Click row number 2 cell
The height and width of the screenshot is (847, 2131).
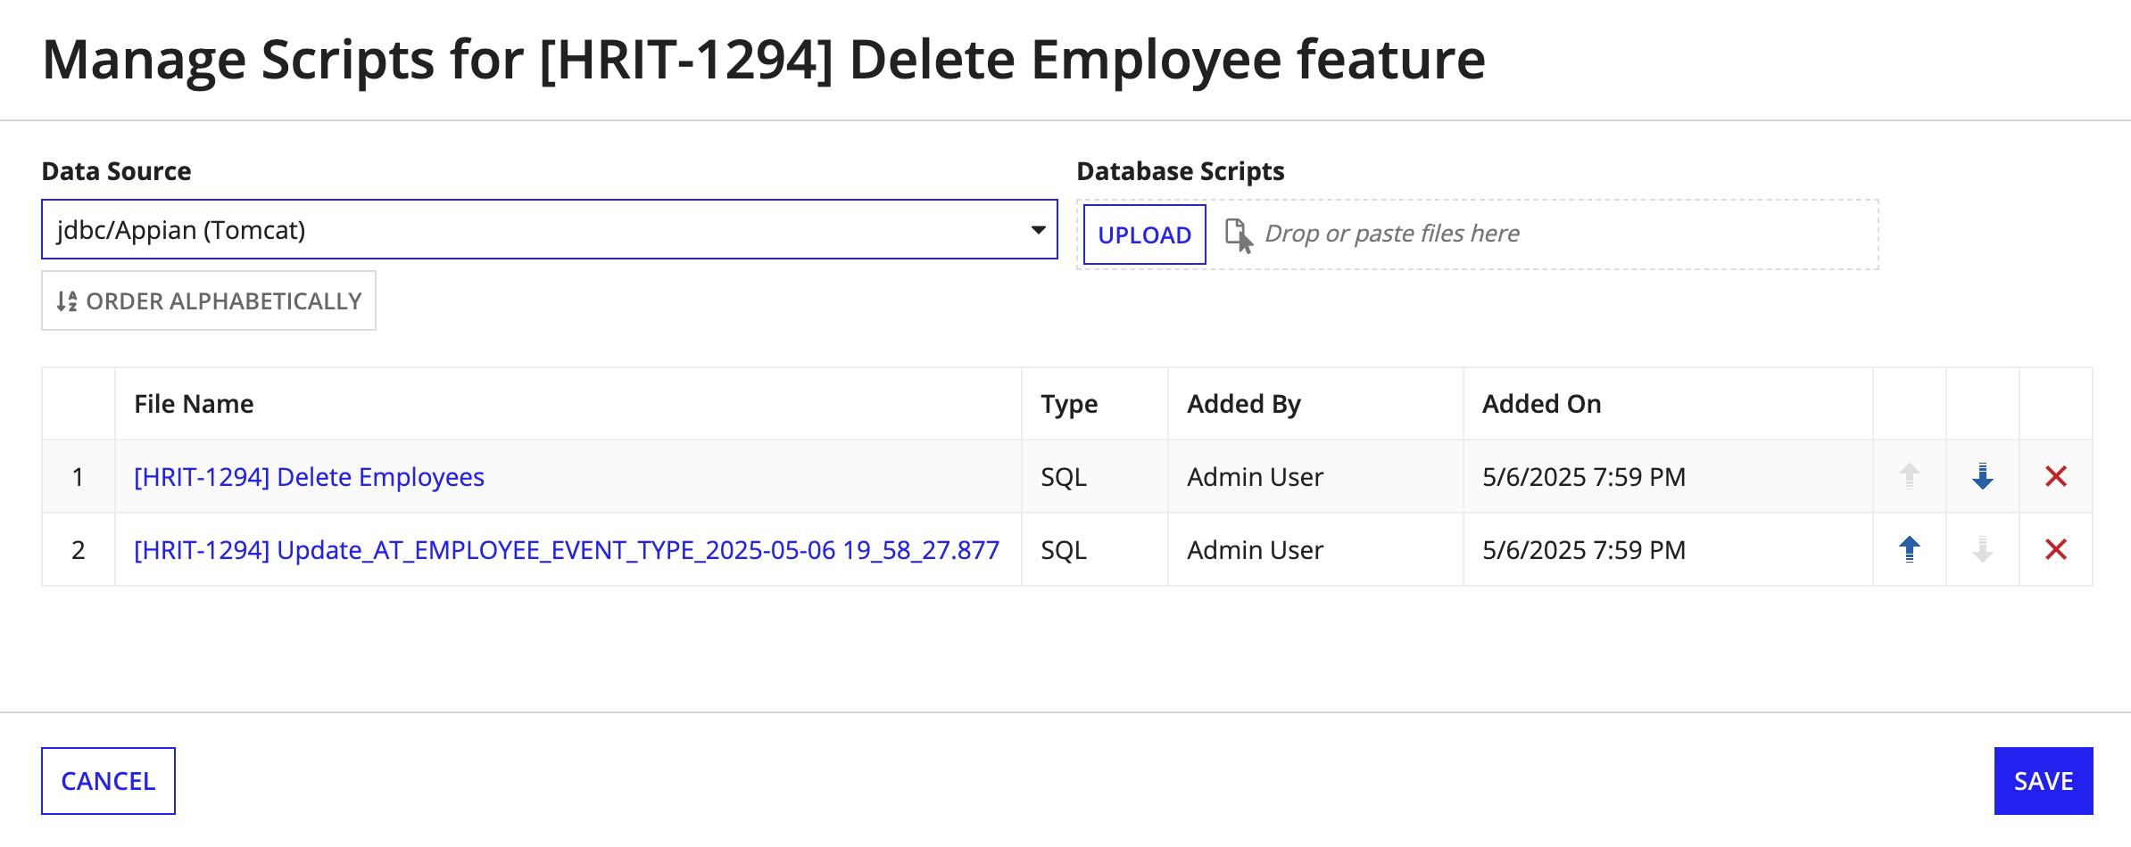(79, 550)
